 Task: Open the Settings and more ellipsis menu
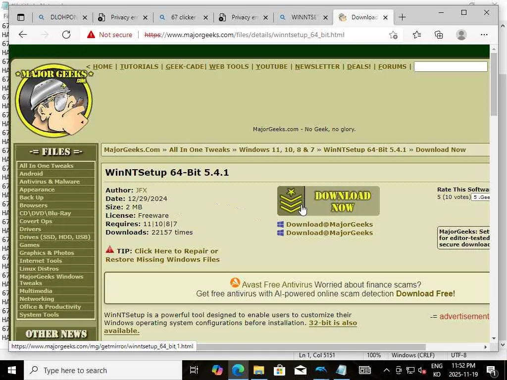(484, 35)
